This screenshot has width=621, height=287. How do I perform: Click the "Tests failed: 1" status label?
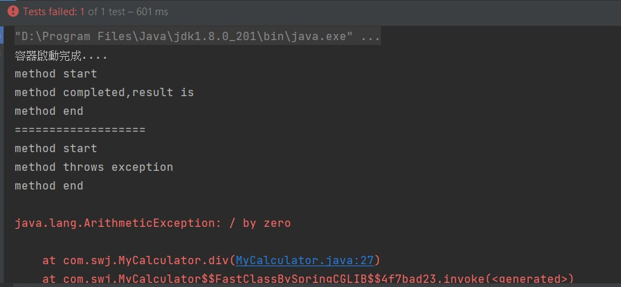(x=54, y=12)
